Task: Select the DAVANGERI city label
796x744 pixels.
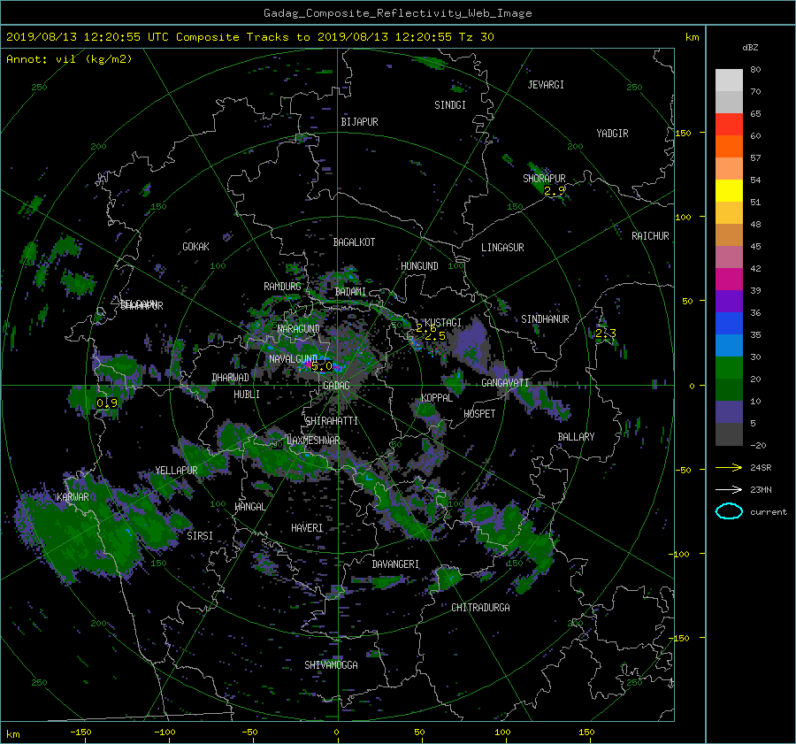Action: [x=395, y=564]
